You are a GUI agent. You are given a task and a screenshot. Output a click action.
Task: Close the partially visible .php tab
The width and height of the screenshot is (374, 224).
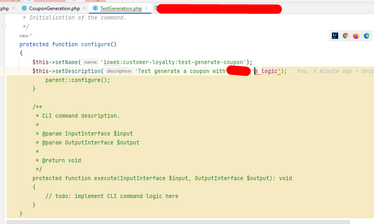click(13, 8)
